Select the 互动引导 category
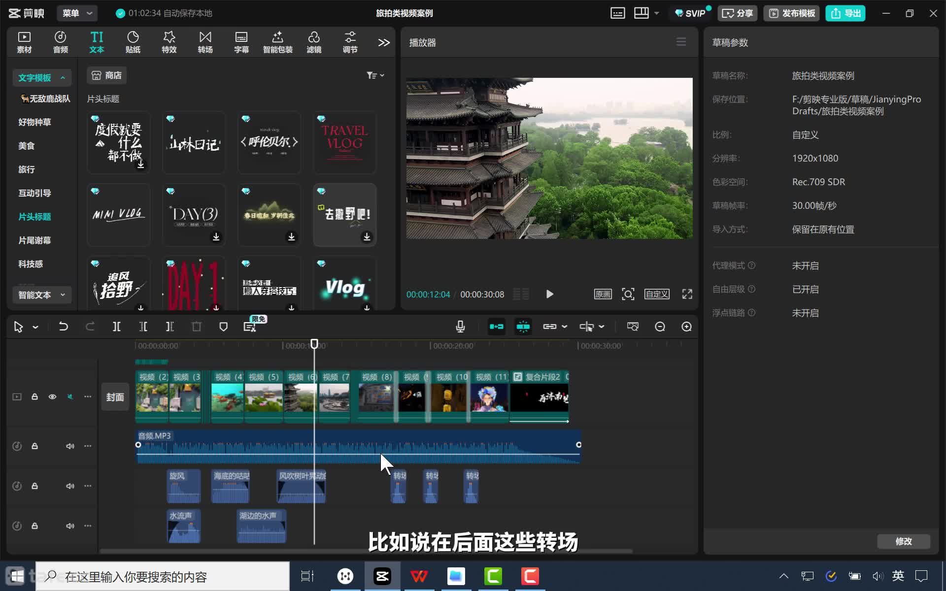Viewport: 946px width, 591px height. [34, 193]
